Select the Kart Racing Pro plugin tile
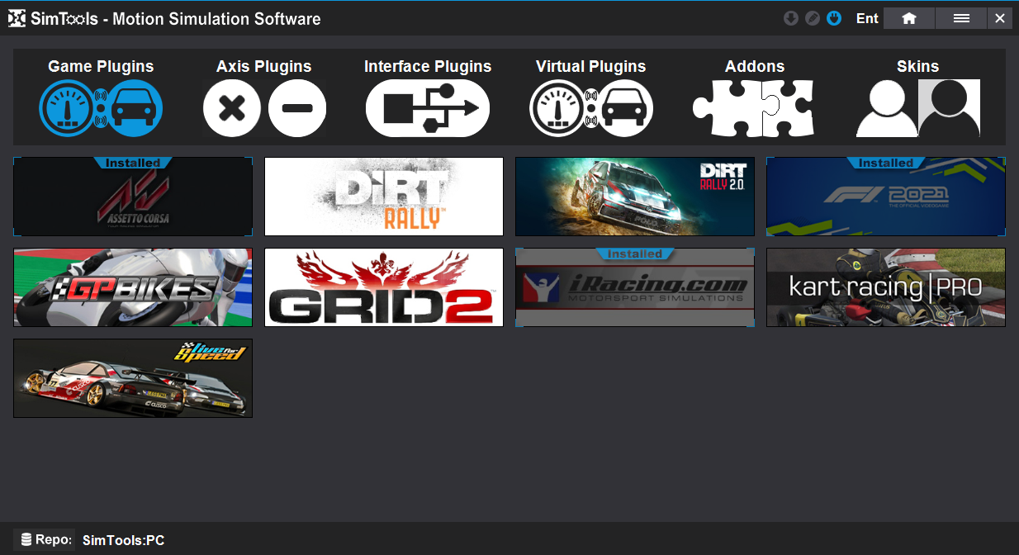Viewport: 1019px width, 555px height. pos(886,287)
